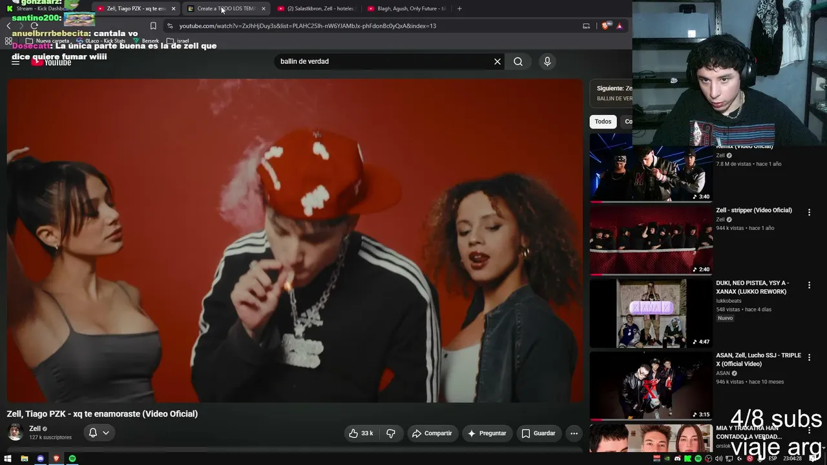Select the Todos filter chip
827x465 pixels.
[x=603, y=121]
